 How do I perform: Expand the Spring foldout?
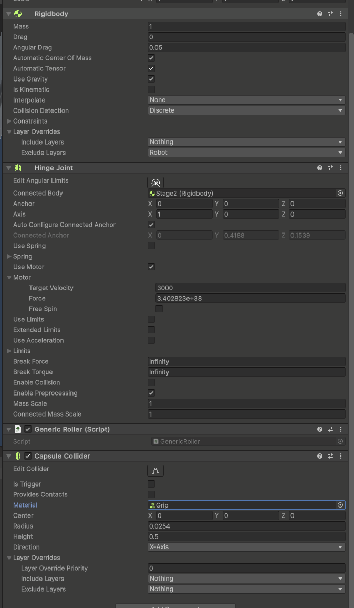coord(9,256)
